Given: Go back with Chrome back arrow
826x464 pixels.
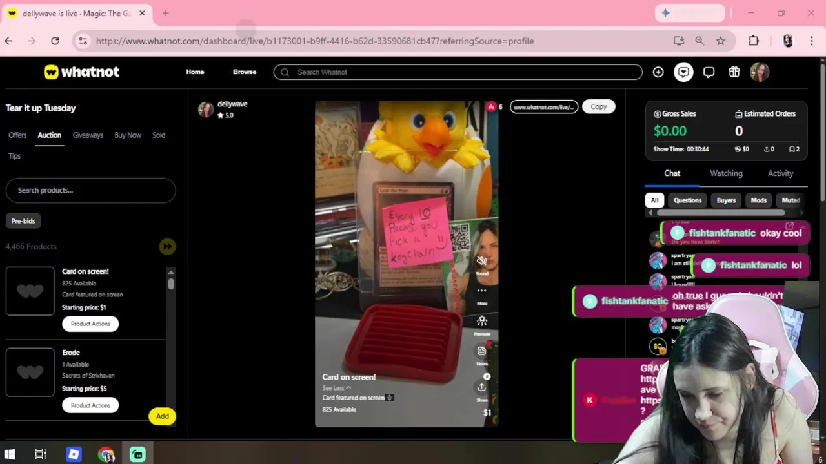Looking at the screenshot, I should click(8, 41).
